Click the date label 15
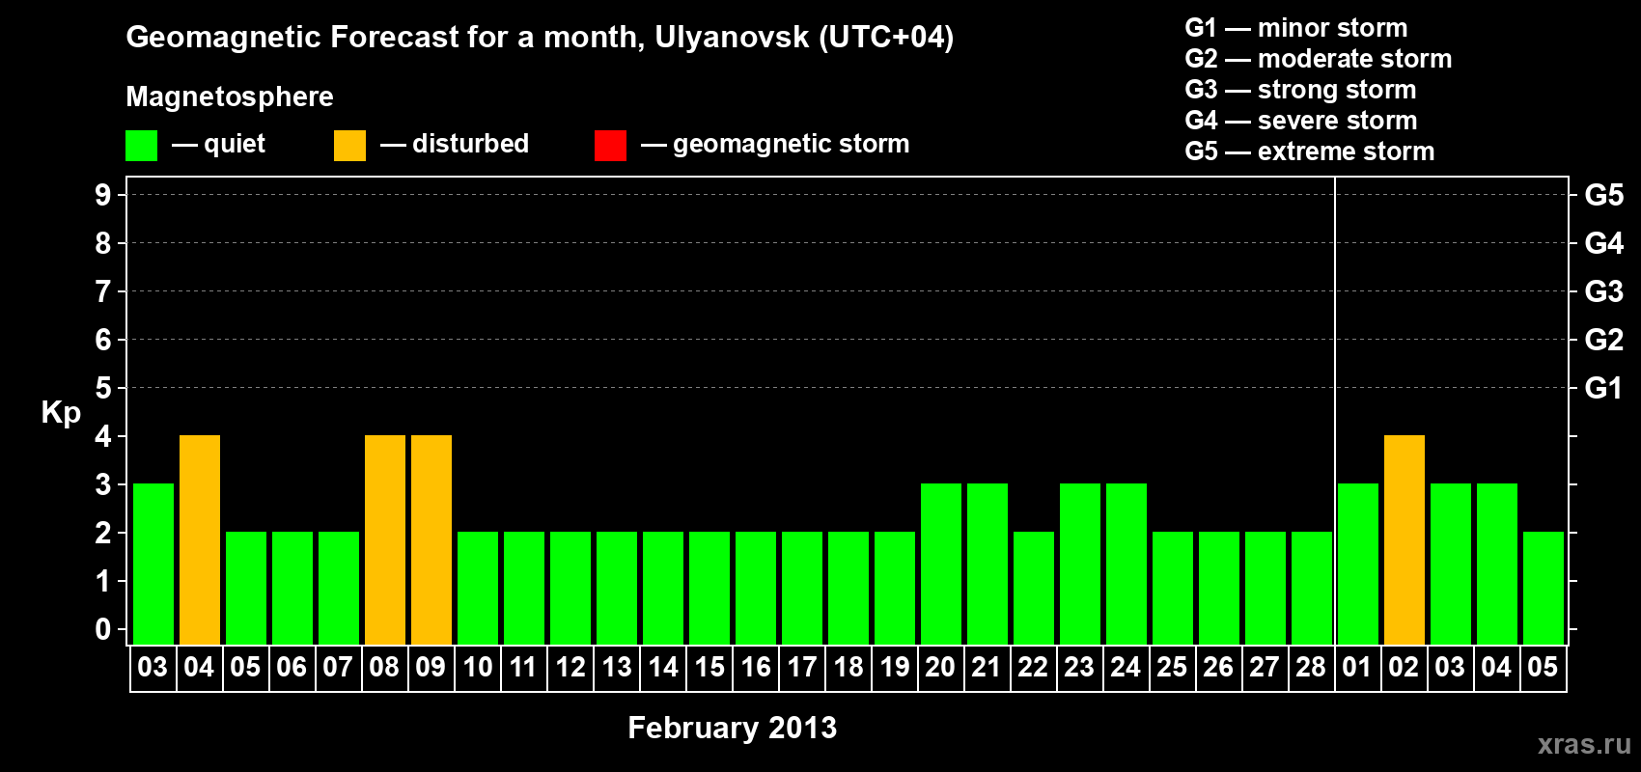The image size is (1641, 772). pyautogui.click(x=709, y=667)
